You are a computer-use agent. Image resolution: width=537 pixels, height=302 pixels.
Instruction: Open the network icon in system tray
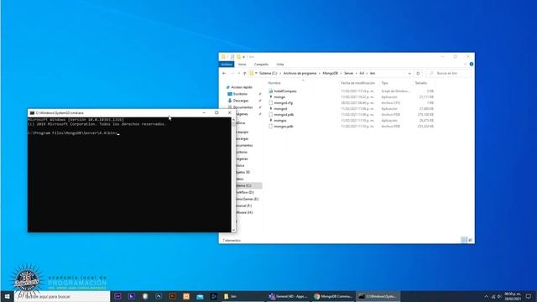click(x=493, y=296)
